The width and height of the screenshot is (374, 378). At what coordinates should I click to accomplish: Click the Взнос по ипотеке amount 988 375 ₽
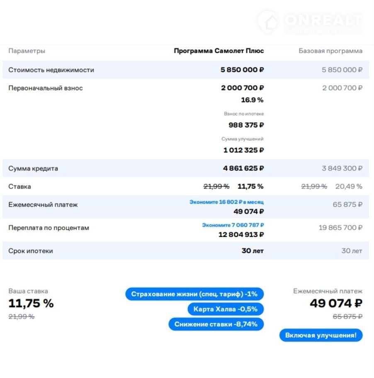pos(246,125)
